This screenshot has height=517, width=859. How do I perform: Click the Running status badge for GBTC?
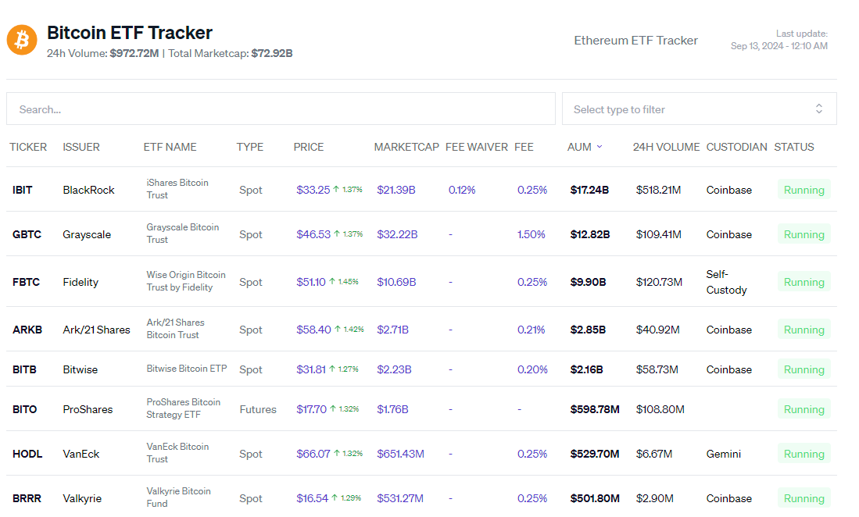pyautogui.click(x=804, y=234)
